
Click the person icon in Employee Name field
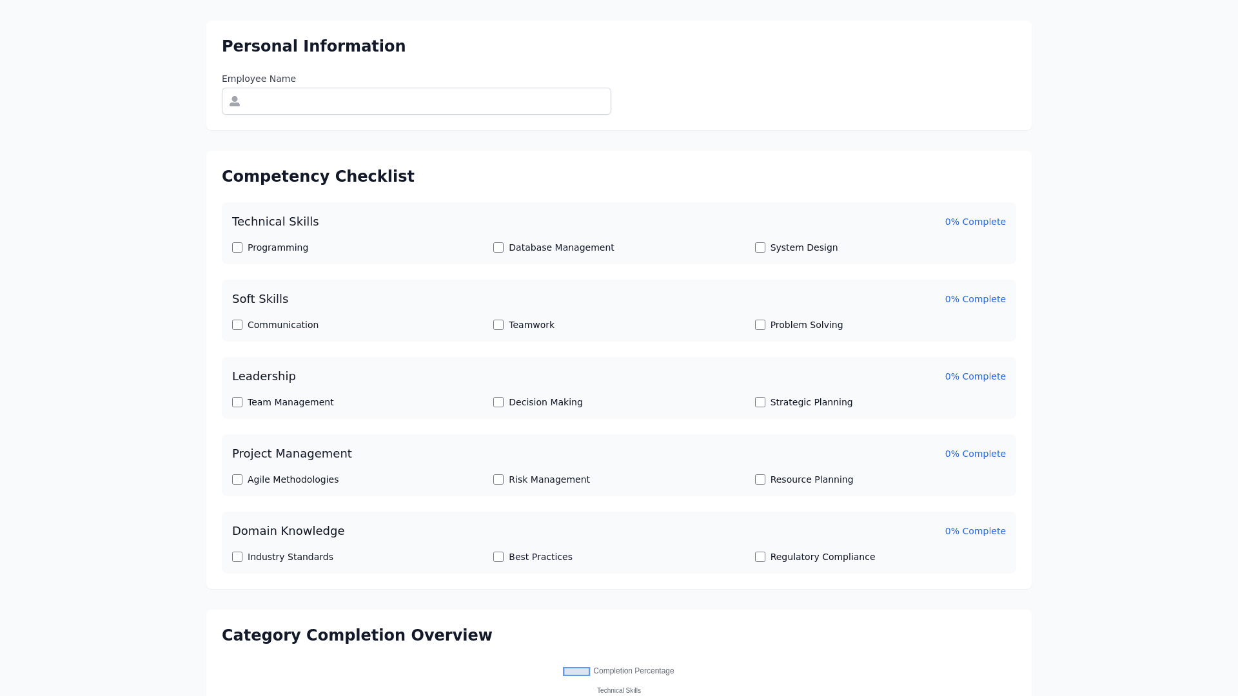[x=235, y=101]
